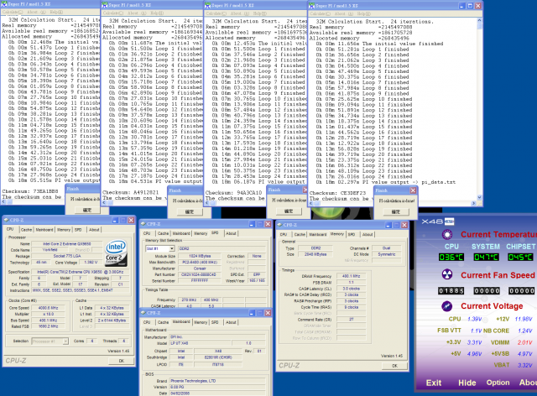Click the CHIPSET temperature readout 045°C
The width and height of the screenshot is (537, 396).
click(x=520, y=258)
